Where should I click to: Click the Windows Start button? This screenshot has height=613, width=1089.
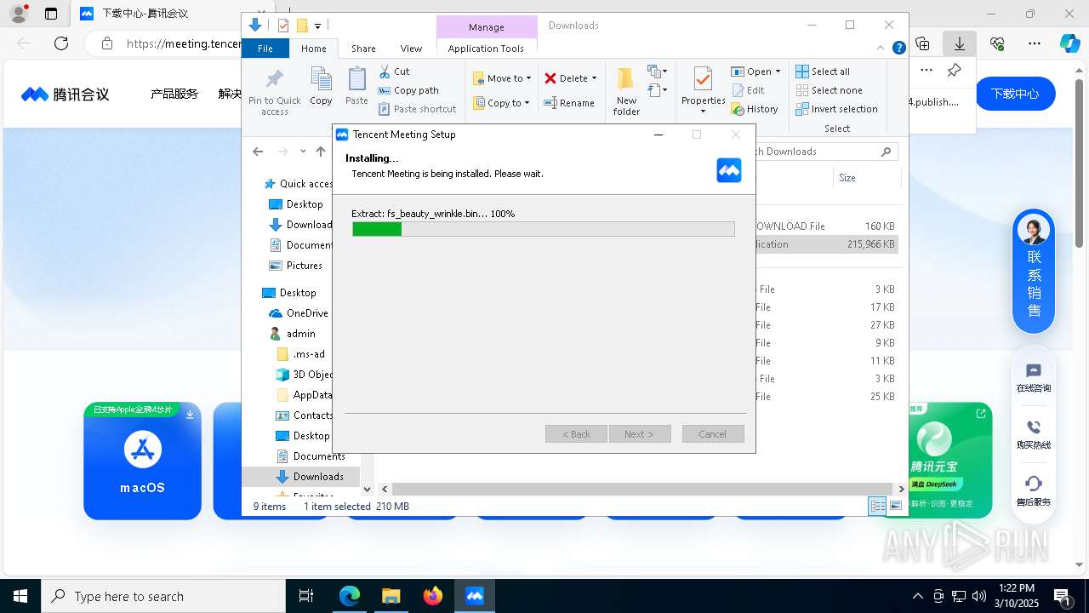coord(20,596)
